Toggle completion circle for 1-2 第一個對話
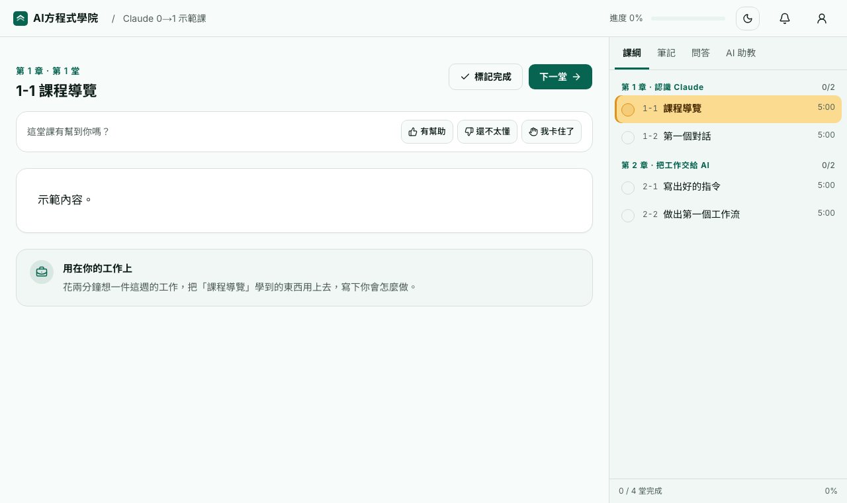 (x=628, y=138)
